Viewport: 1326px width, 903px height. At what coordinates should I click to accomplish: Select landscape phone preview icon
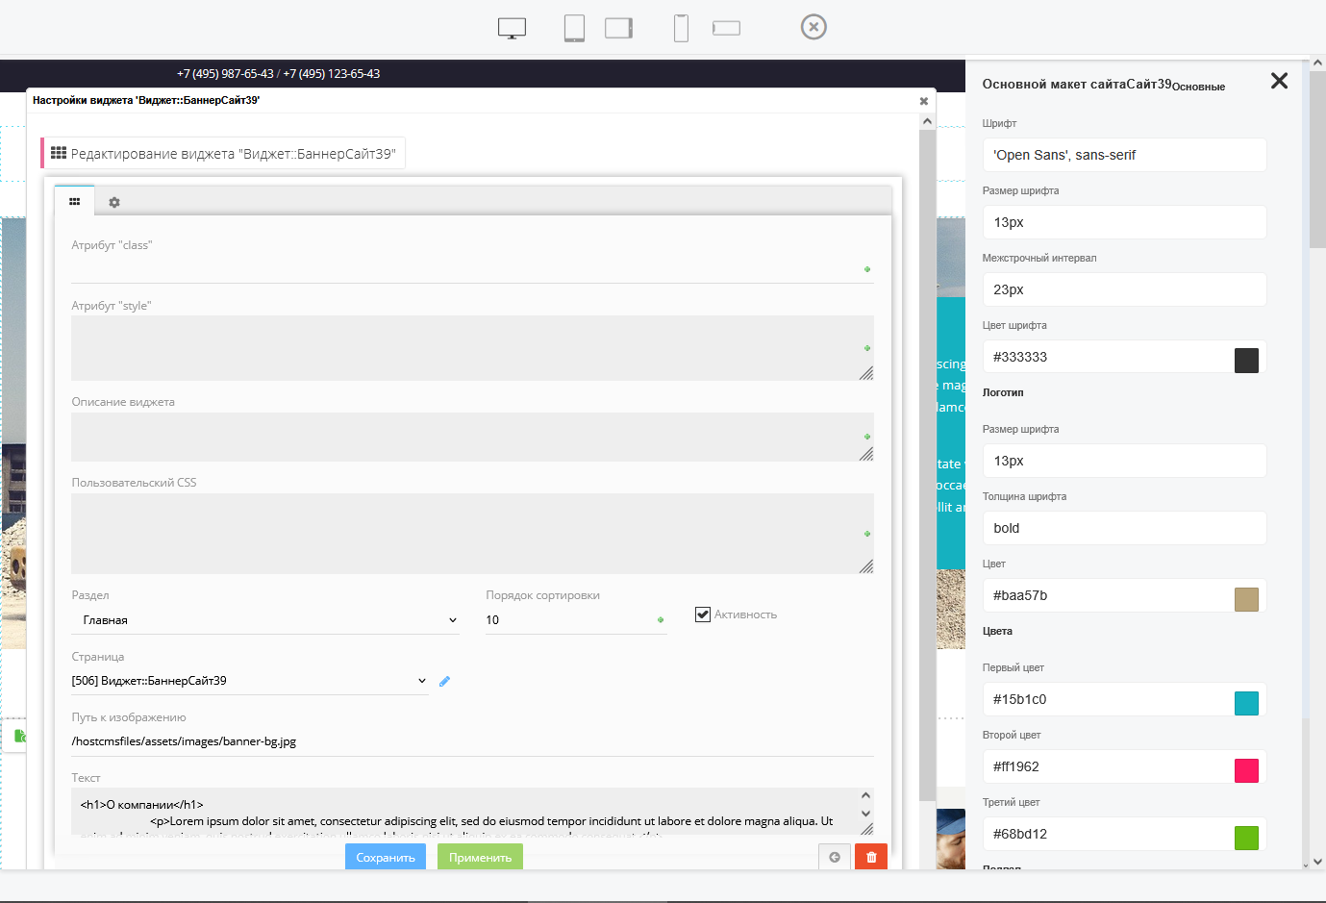pyautogui.click(x=726, y=28)
